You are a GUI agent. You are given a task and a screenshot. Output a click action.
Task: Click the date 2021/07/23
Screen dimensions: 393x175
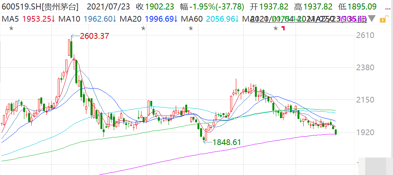click(108, 7)
